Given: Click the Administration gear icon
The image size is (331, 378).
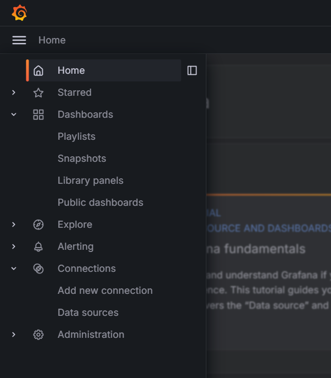Looking at the screenshot, I should [38, 335].
